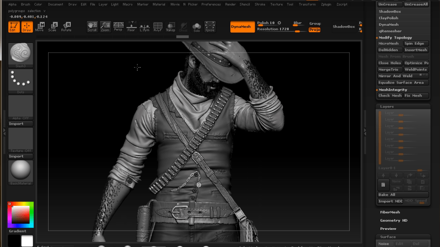Viewport: 440px width, 247px height.
Task: Select the Rotate tool icon
Action: [x=66, y=27]
